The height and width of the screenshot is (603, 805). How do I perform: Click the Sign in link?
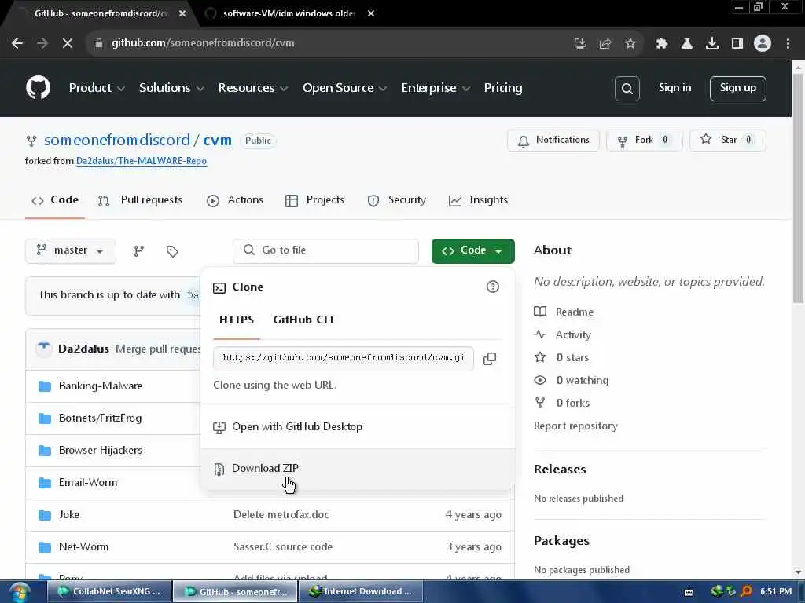click(675, 88)
